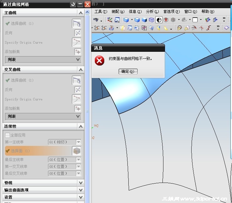Open the 第一交叉线串 continuity dropdown
This screenshot has width=232, height=203.
click(x=79, y=167)
